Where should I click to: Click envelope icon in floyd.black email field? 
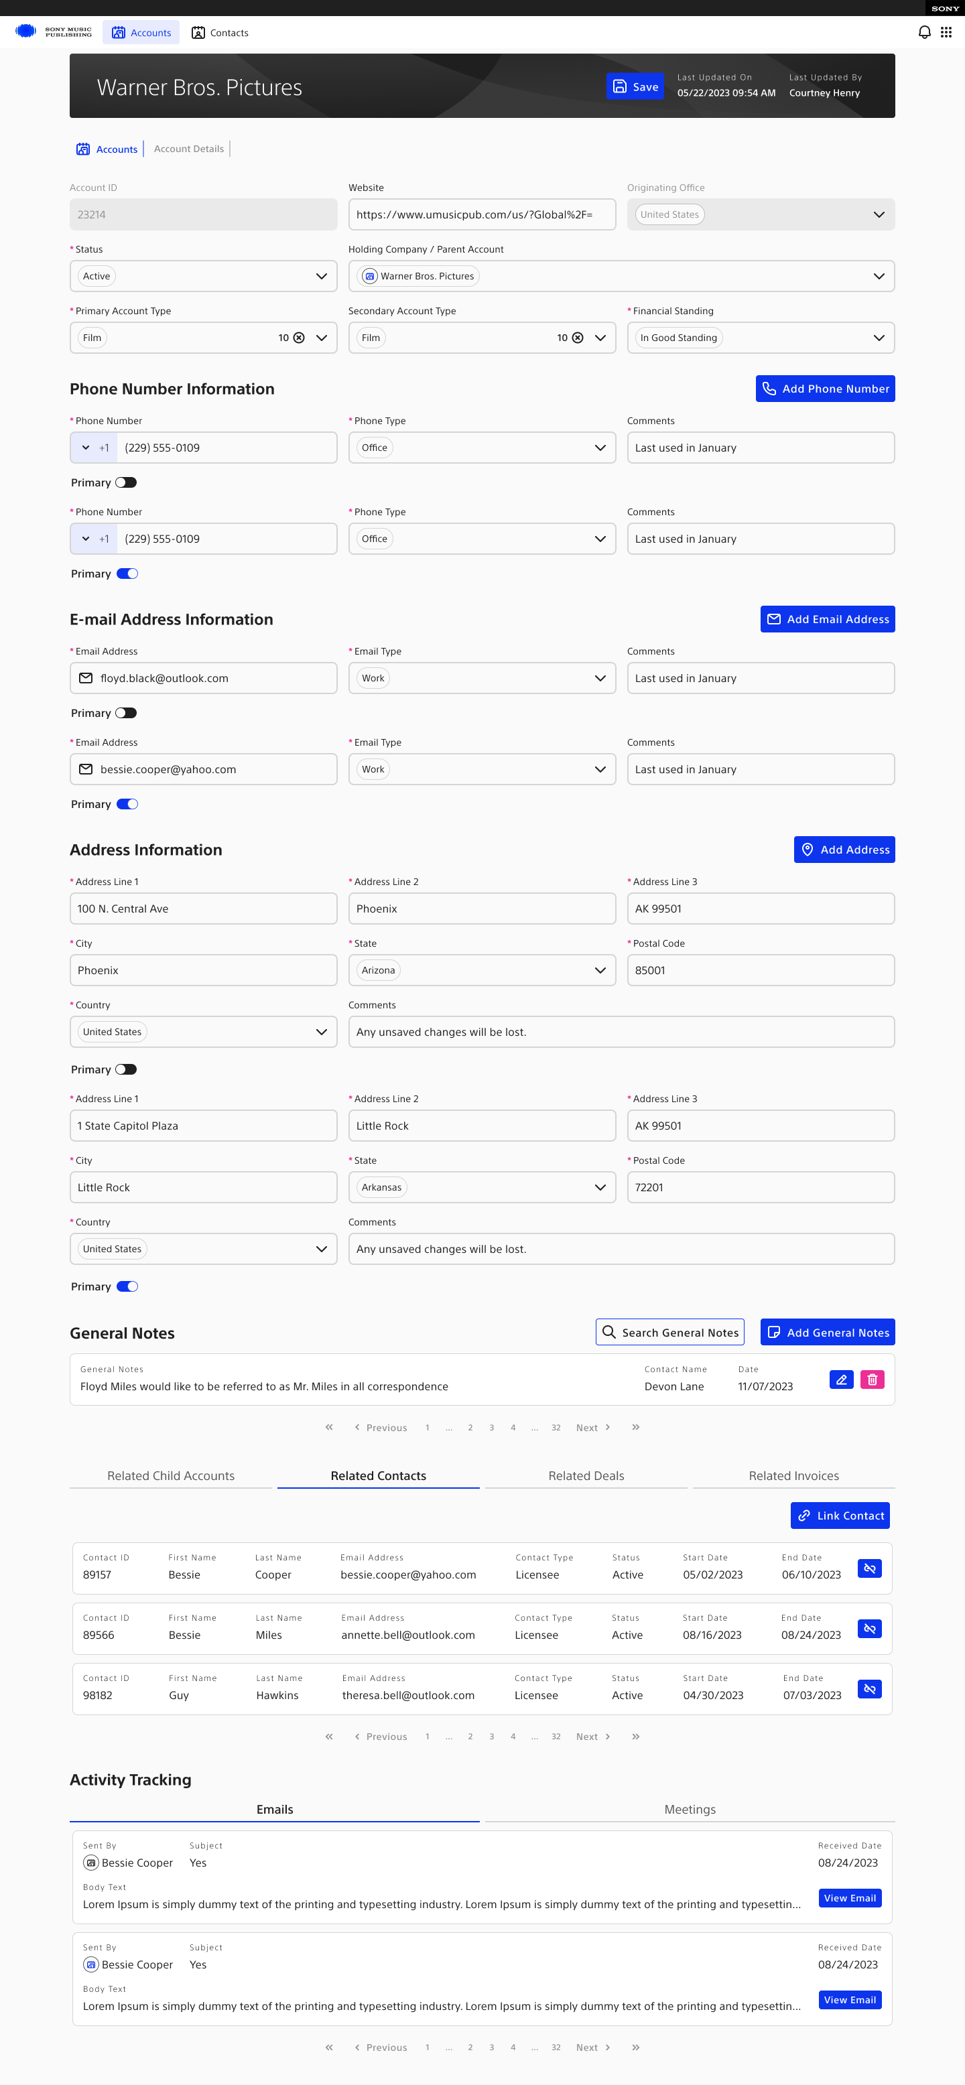point(86,678)
